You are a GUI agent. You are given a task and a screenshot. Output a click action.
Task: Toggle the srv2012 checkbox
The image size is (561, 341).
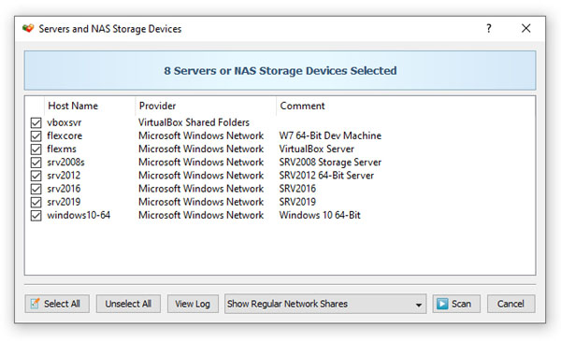pos(36,176)
